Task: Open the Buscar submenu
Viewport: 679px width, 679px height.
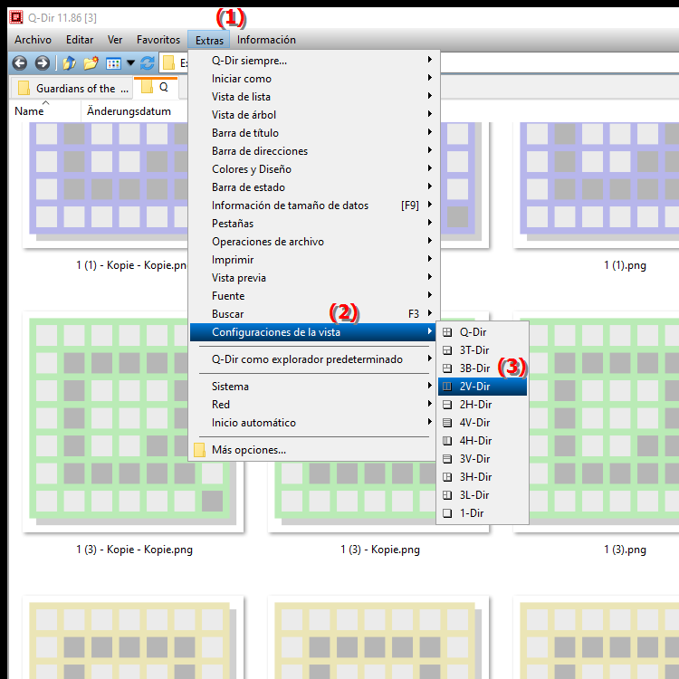Action: tap(312, 314)
